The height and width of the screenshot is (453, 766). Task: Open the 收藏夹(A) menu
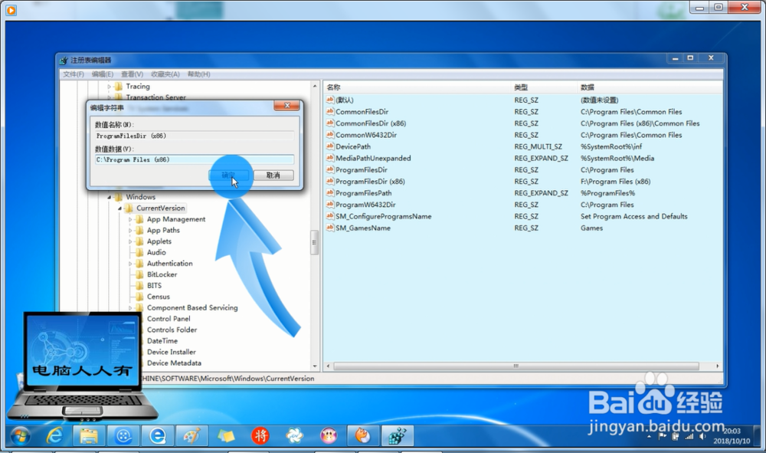165,74
